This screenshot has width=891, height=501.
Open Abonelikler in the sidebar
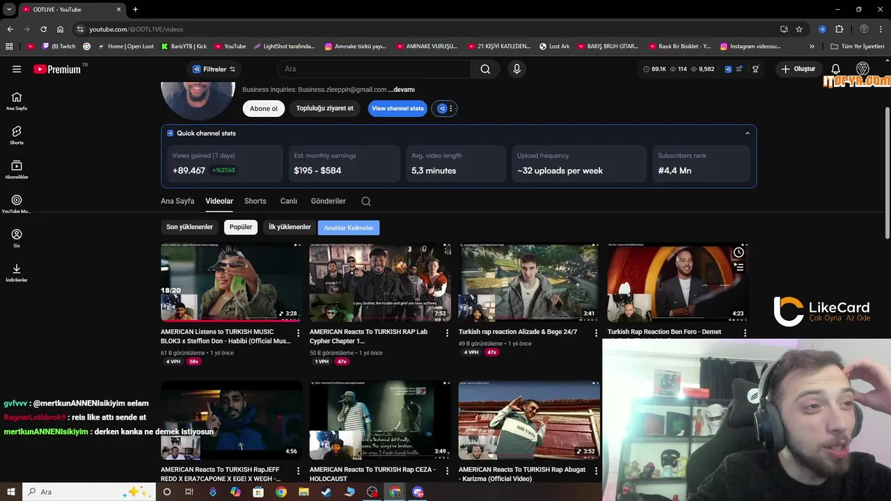pyautogui.click(x=17, y=169)
